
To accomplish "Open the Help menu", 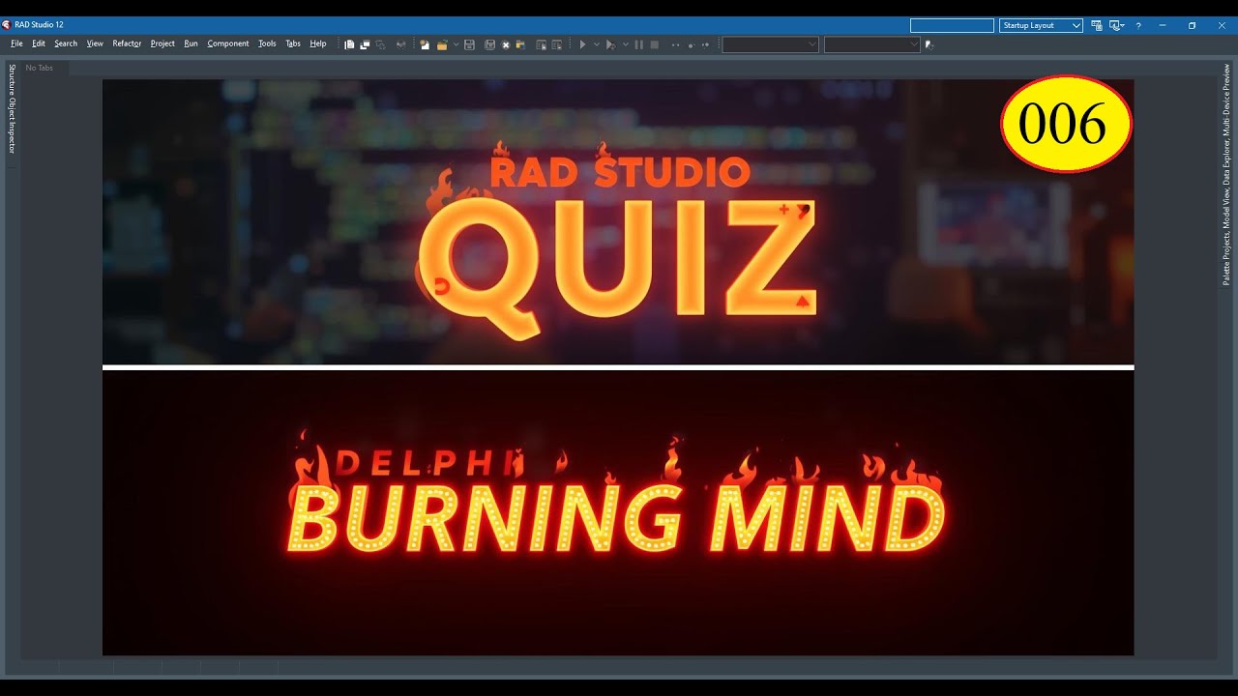I will click(x=318, y=43).
